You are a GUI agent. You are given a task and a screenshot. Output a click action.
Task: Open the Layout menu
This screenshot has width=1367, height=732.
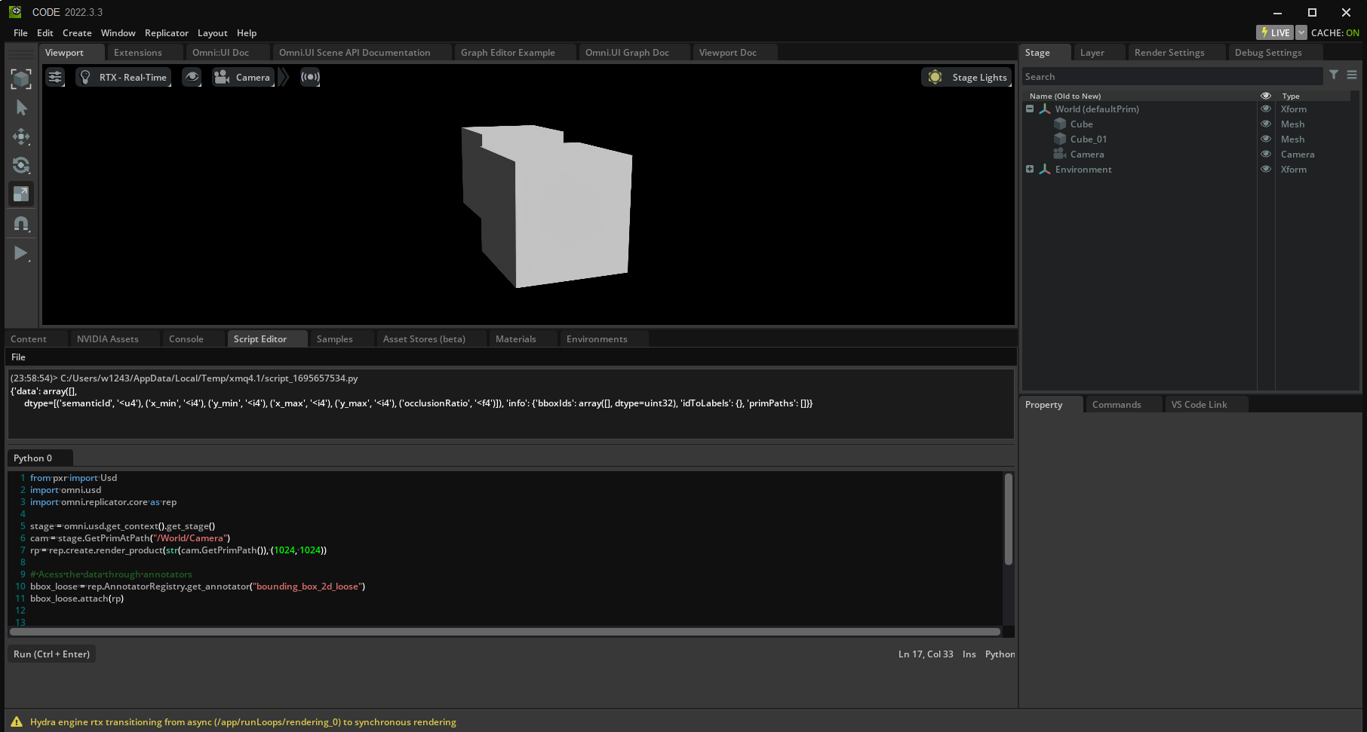212,32
